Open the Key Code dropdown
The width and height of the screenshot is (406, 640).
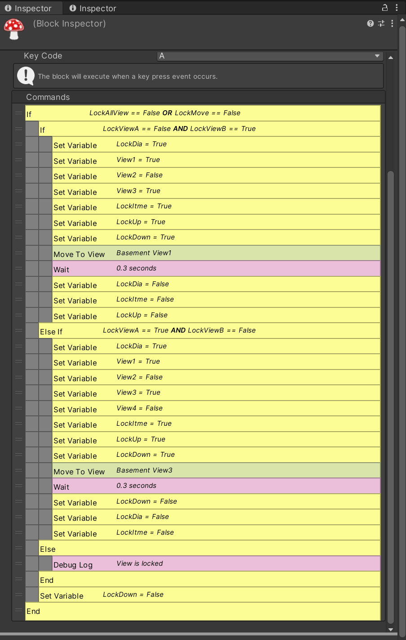pyautogui.click(x=270, y=56)
